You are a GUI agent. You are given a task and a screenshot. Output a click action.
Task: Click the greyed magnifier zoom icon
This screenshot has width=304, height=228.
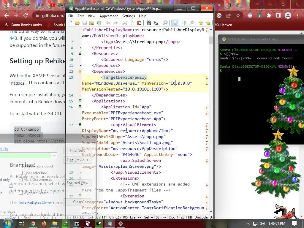[x=191, y=23]
